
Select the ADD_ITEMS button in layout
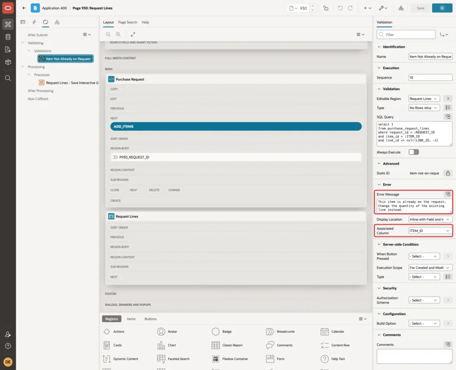point(236,126)
